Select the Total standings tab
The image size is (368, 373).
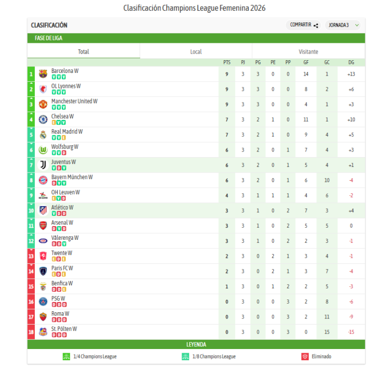(83, 52)
